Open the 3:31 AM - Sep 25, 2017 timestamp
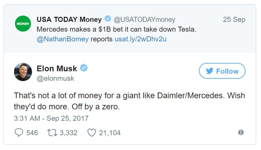Viewport: 261px width, 150px height. (x=51, y=118)
